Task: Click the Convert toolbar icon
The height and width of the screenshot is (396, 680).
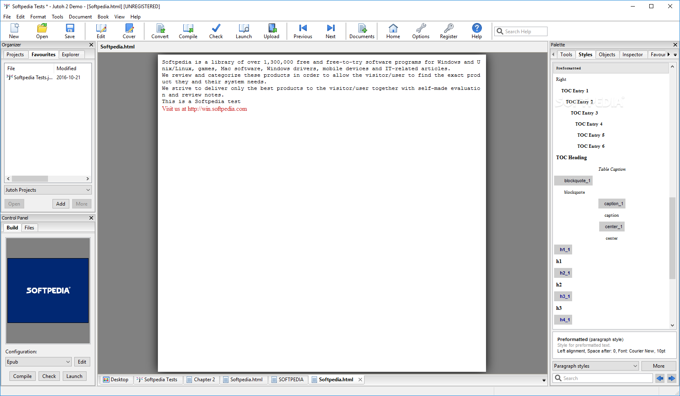Action: click(x=160, y=31)
